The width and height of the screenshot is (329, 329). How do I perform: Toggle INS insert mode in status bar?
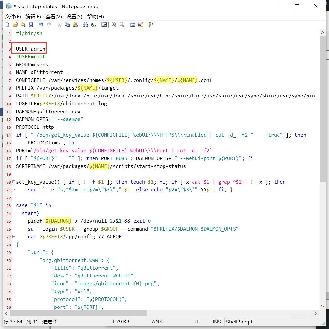point(217,322)
